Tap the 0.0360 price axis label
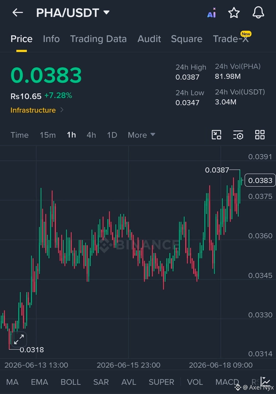The image size is (276, 394). point(260,236)
